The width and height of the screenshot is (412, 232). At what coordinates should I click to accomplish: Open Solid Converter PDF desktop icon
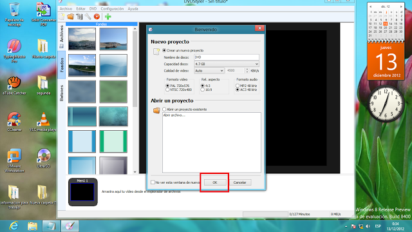coord(43,14)
